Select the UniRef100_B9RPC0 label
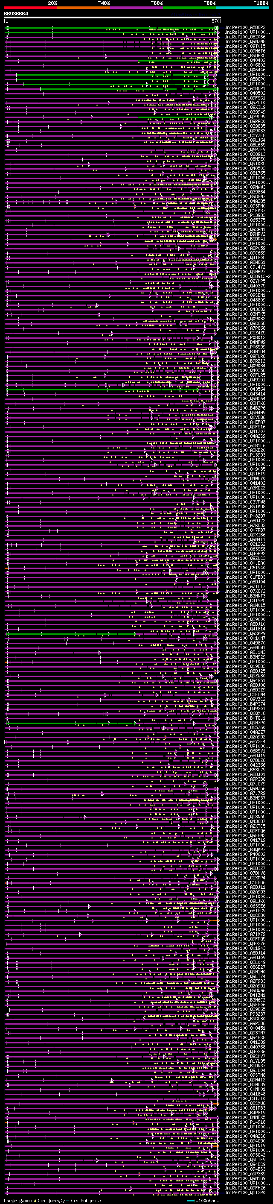The width and height of the screenshot is (273, 1204). tap(245, 122)
